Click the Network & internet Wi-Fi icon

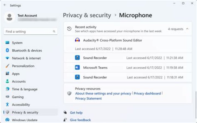(x=7, y=58)
